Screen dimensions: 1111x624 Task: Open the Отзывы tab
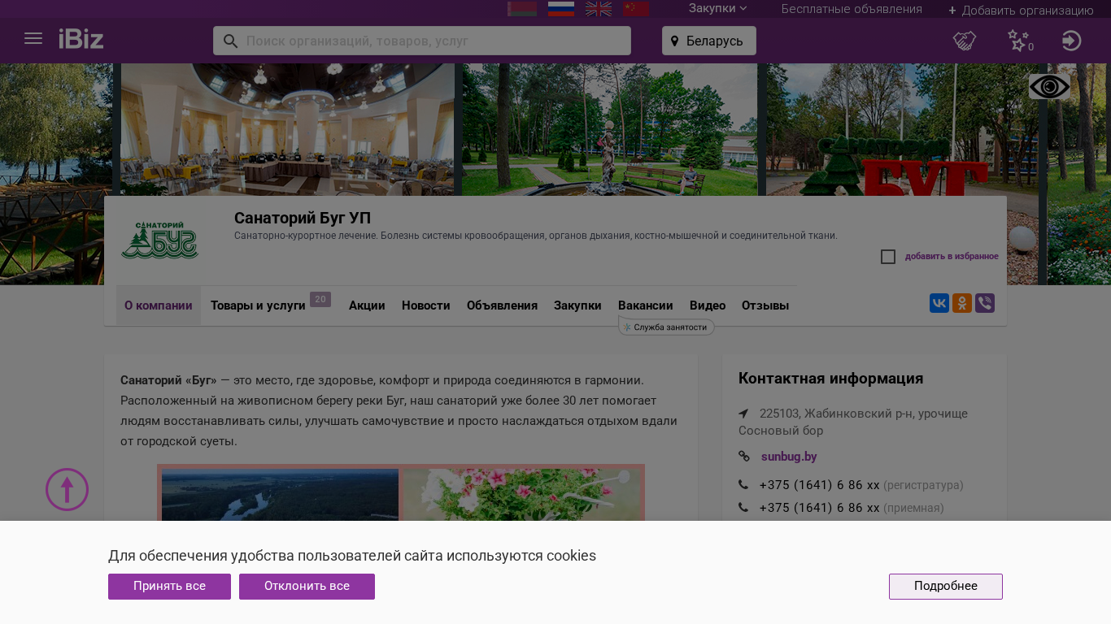coord(765,305)
